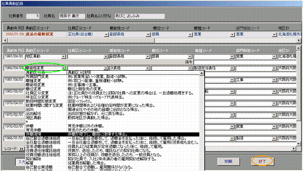
Task: Expand 地区異動 dropdown in 1997/04/01 row
Action: [64, 57]
